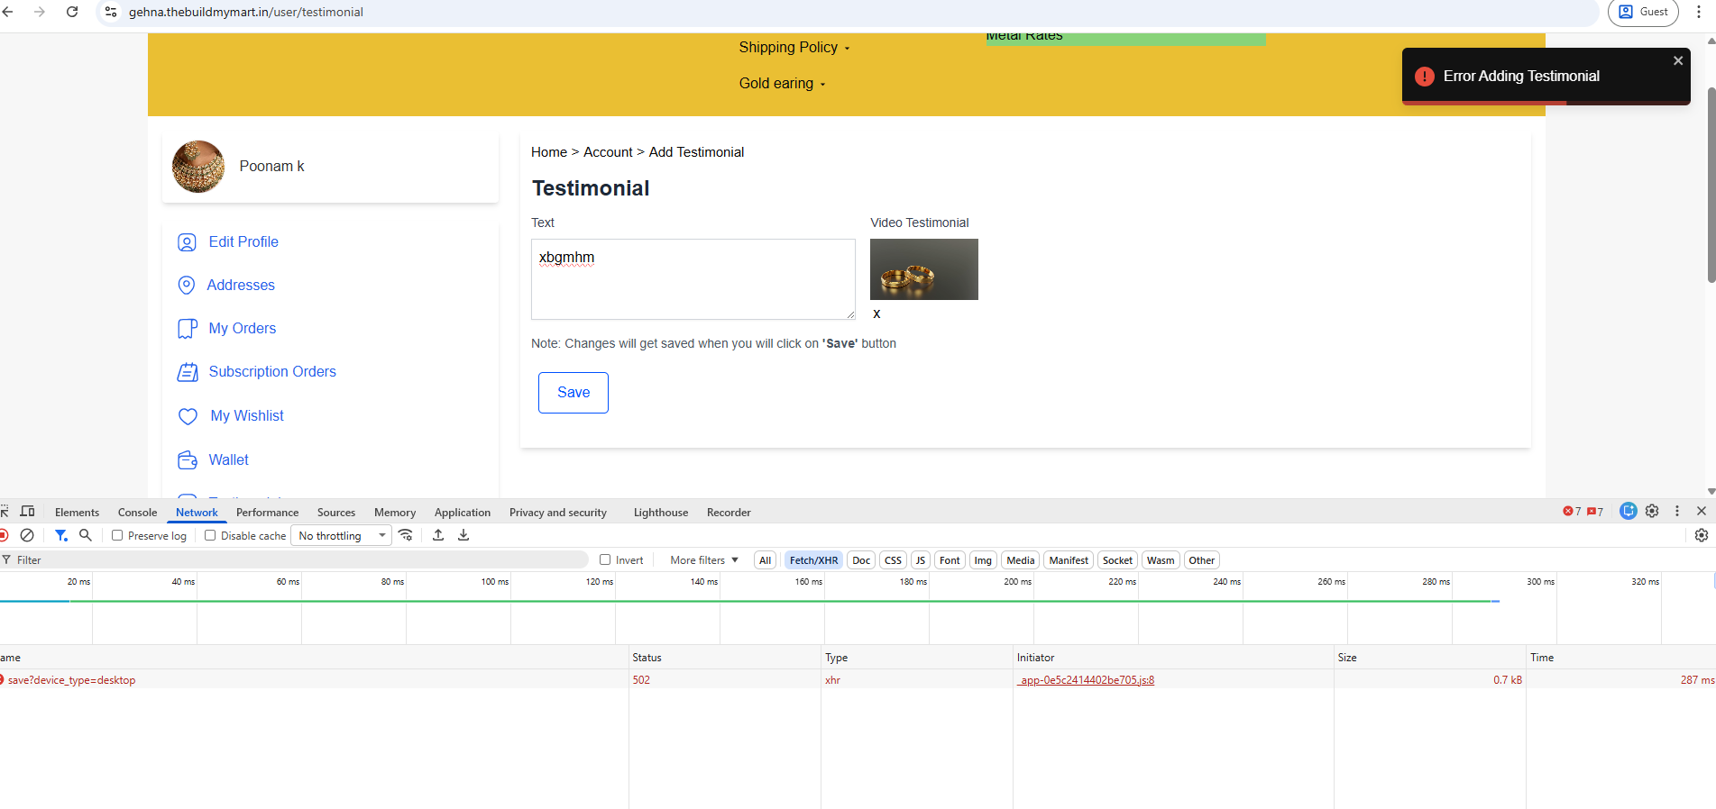Enable Preserve log checkbox
Image resolution: width=1716 pixels, height=809 pixels.
tap(117, 535)
